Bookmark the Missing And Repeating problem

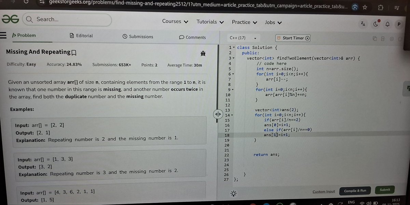(74, 53)
